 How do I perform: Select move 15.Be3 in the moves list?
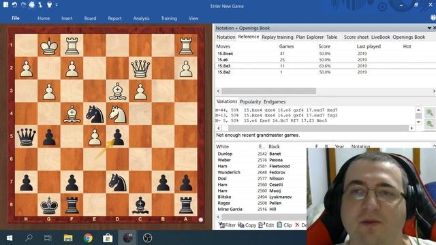point(326,66)
